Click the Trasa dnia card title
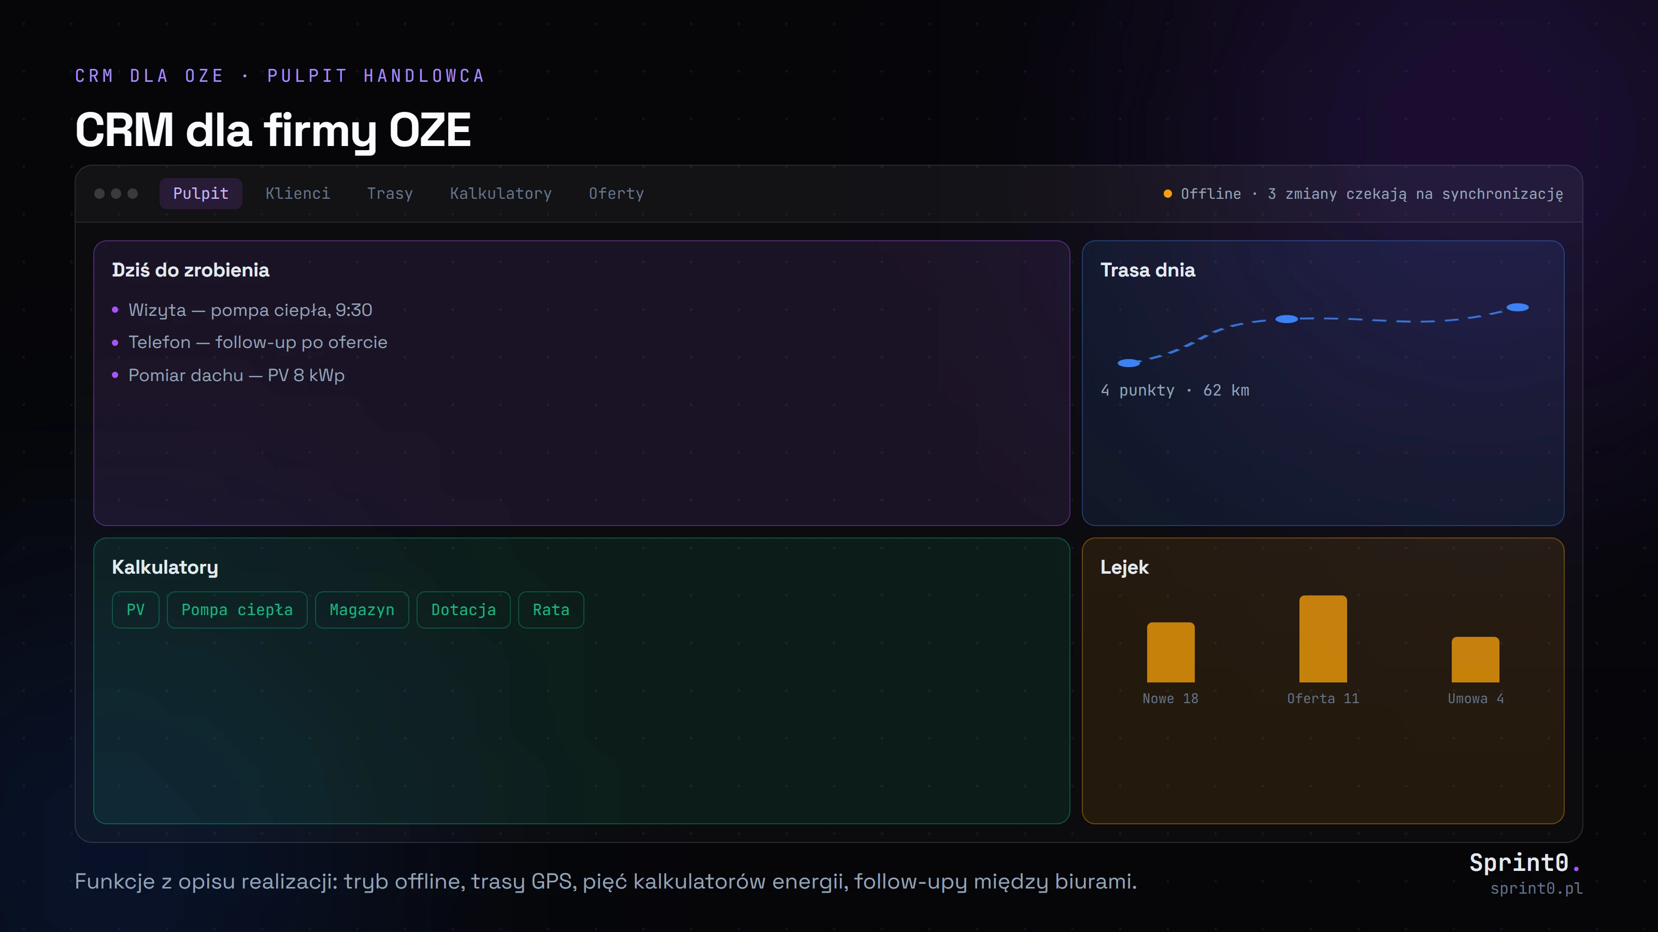This screenshot has height=932, width=1658. (1148, 270)
